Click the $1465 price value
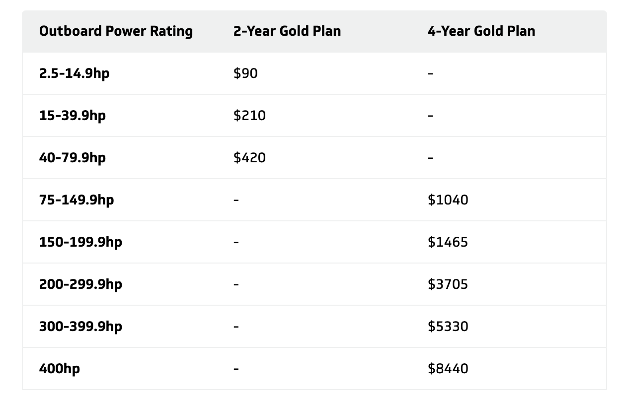Viewport: 623px width, 401px height. point(448,242)
